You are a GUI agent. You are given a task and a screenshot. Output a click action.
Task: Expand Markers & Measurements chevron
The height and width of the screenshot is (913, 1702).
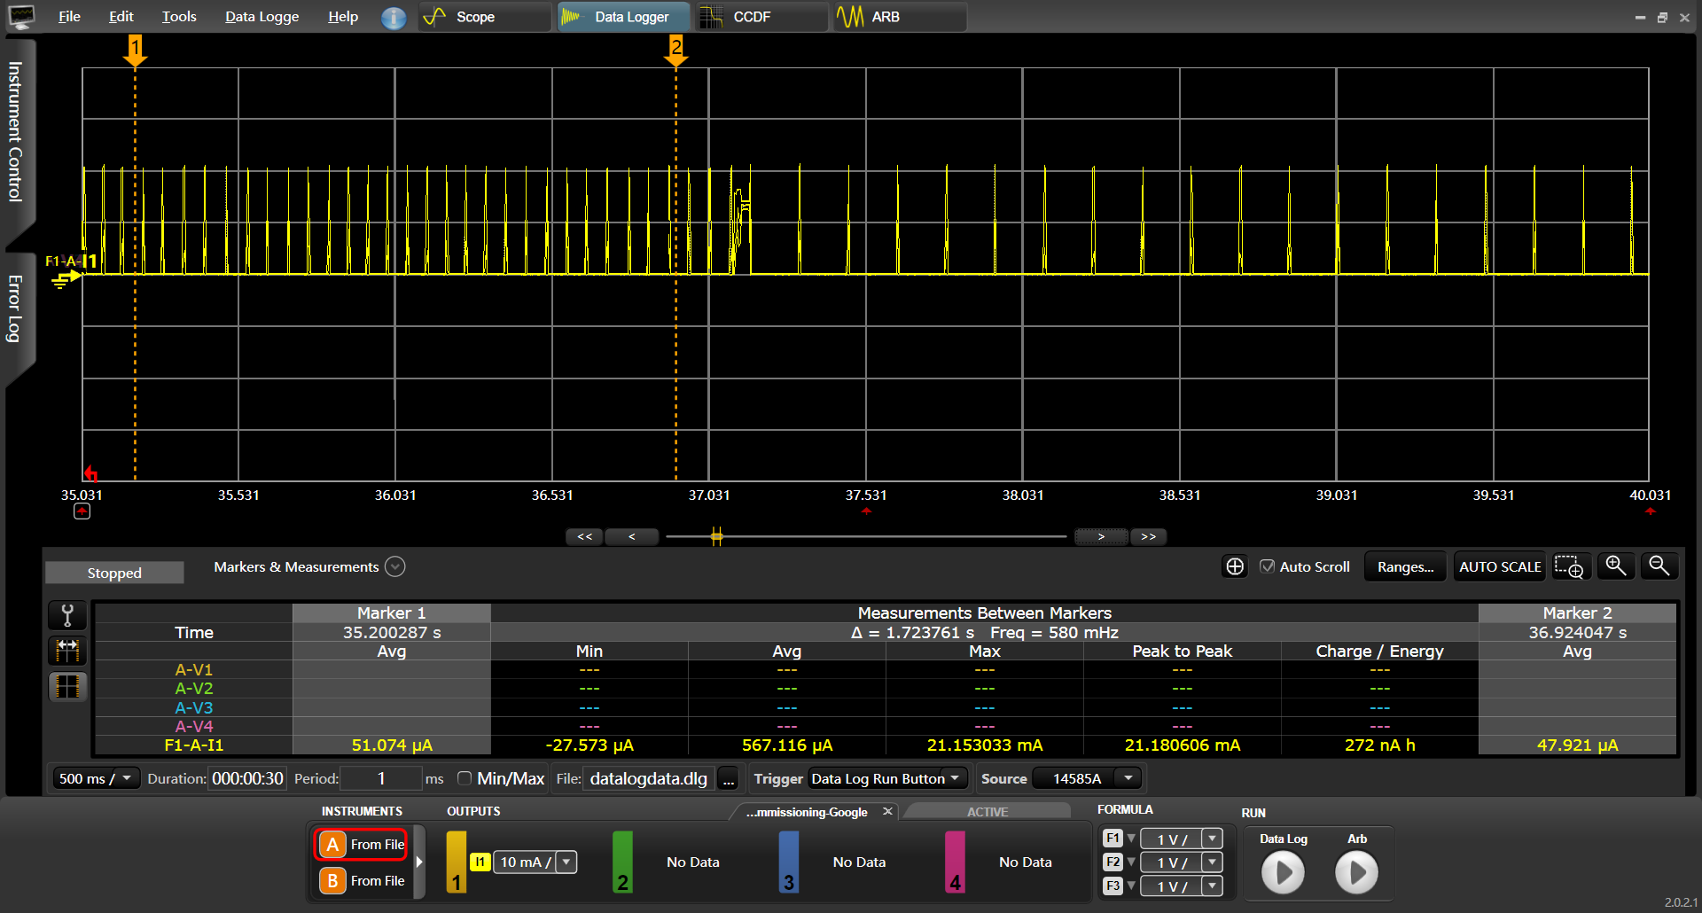(395, 566)
